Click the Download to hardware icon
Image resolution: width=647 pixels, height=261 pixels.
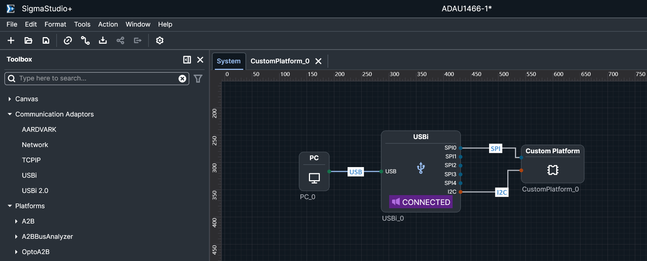(x=103, y=40)
